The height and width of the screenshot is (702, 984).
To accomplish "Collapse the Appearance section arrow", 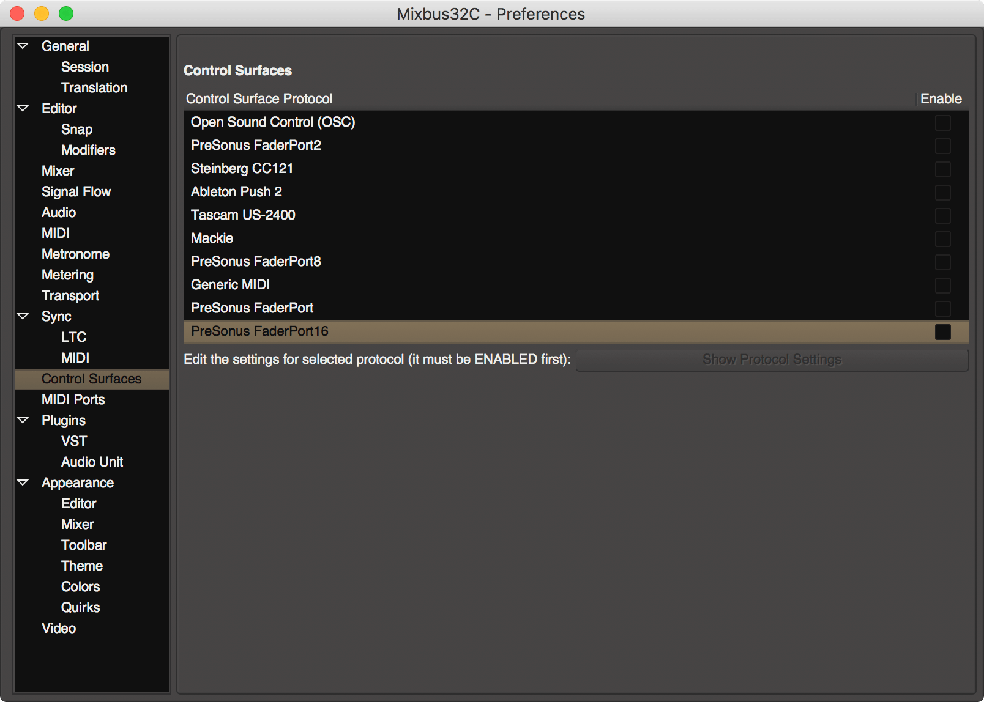I will click(23, 482).
